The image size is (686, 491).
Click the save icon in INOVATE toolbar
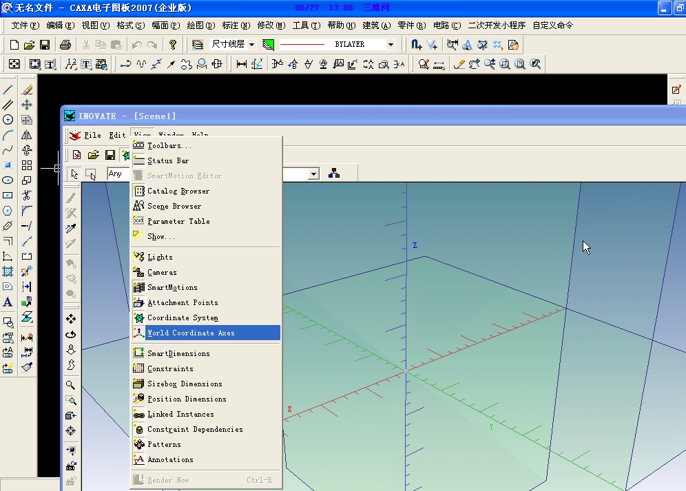(110, 155)
